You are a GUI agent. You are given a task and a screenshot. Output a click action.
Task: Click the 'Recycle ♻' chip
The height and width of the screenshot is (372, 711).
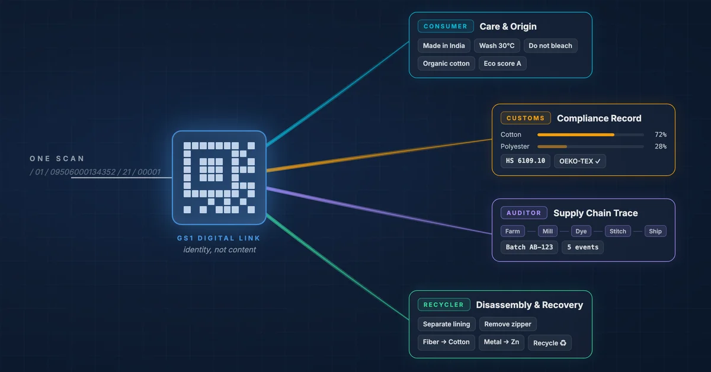point(550,343)
